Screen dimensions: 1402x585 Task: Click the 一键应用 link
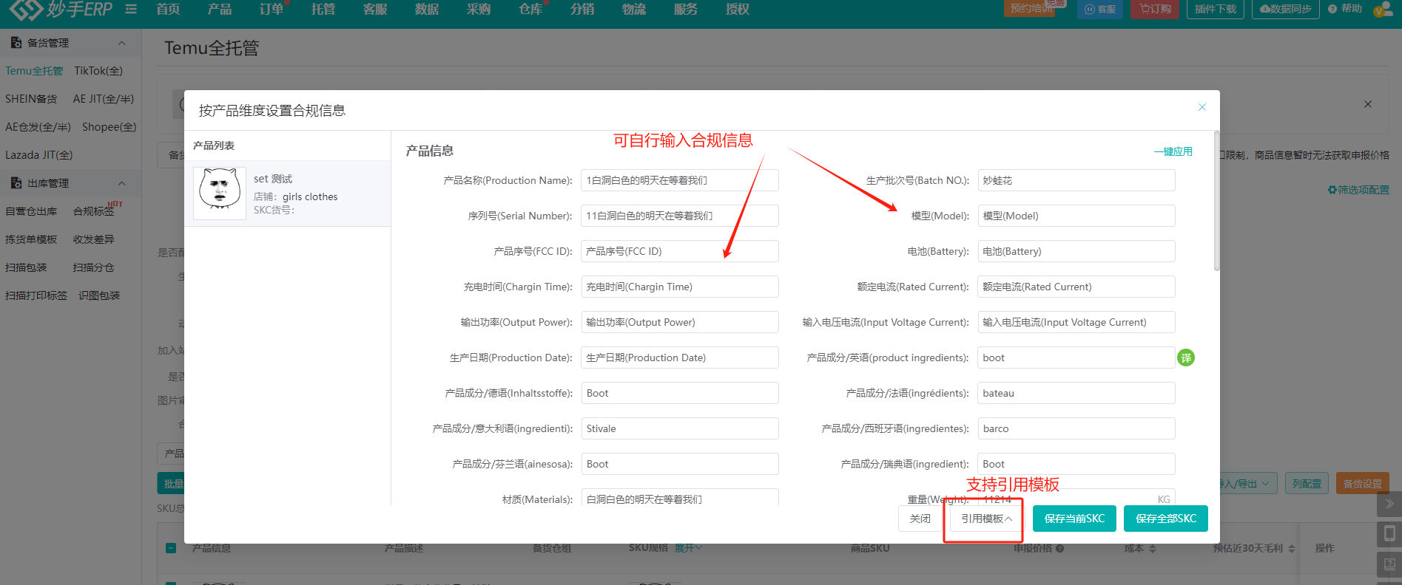pos(1173,151)
